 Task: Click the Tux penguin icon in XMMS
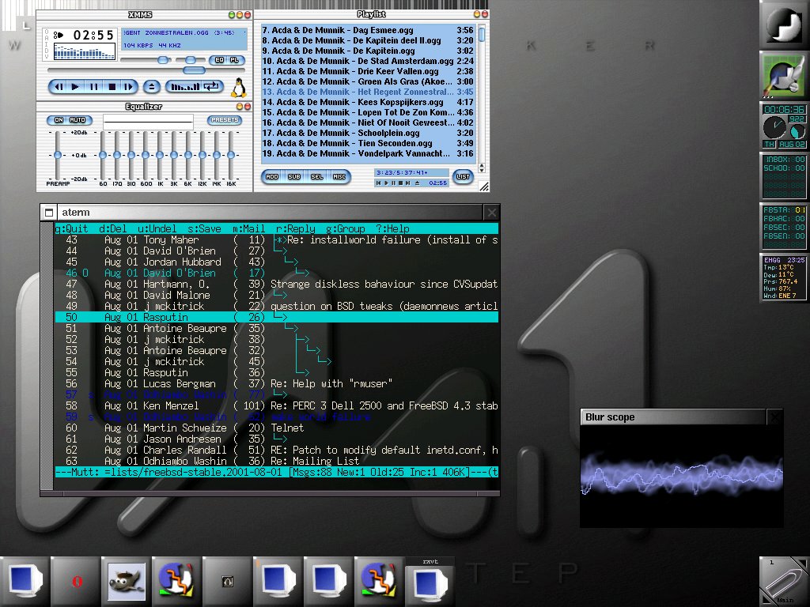tap(238, 87)
